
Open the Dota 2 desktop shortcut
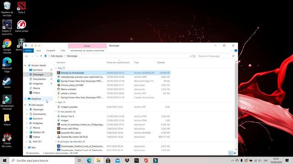pos(22,7)
